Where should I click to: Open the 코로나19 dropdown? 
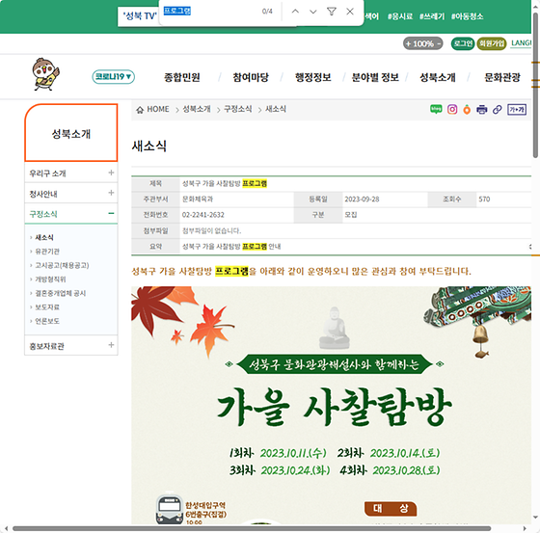(114, 76)
